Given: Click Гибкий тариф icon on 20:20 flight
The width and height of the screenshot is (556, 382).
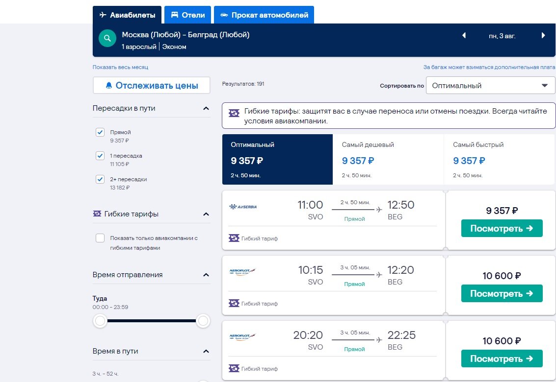Looking at the screenshot, I should pyautogui.click(x=234, y=369).
